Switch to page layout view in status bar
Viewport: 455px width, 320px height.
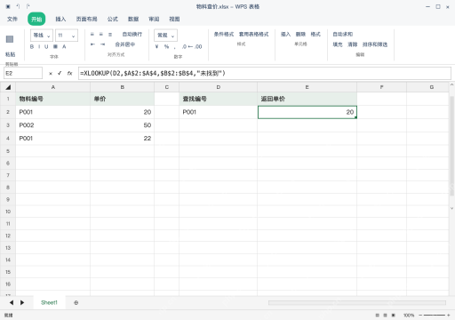[x=385, y=316]
